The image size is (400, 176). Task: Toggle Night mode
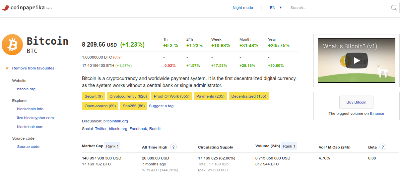click(x=243, y=8)
